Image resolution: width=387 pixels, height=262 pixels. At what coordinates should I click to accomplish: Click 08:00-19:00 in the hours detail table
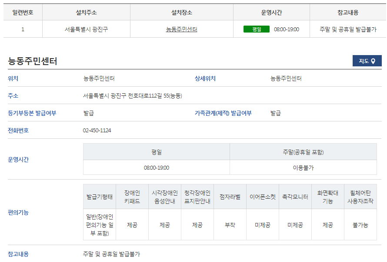[157, 168]
